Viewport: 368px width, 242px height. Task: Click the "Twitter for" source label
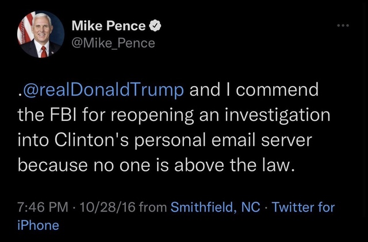[x=303, y=207]
